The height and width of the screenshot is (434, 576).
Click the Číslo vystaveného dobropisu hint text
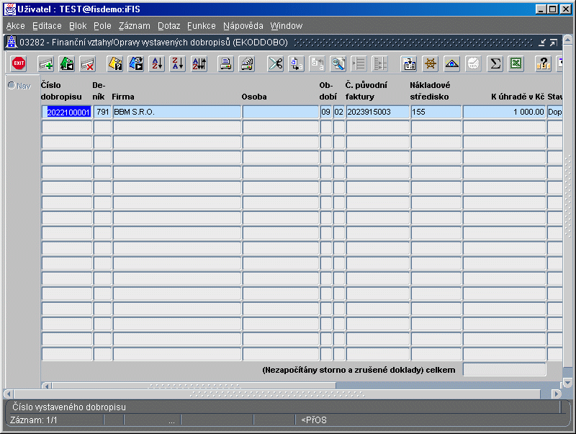[x=69, y=407]
